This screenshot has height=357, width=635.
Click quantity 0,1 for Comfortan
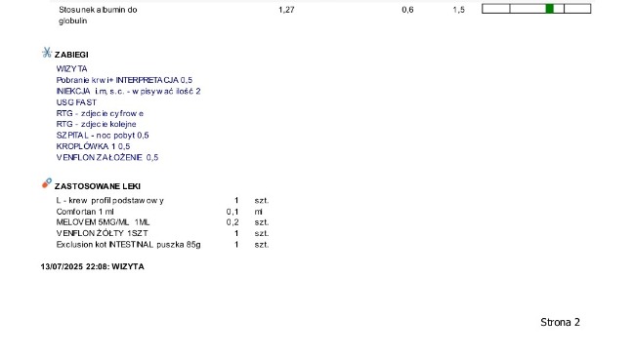[x=233, y=212]
